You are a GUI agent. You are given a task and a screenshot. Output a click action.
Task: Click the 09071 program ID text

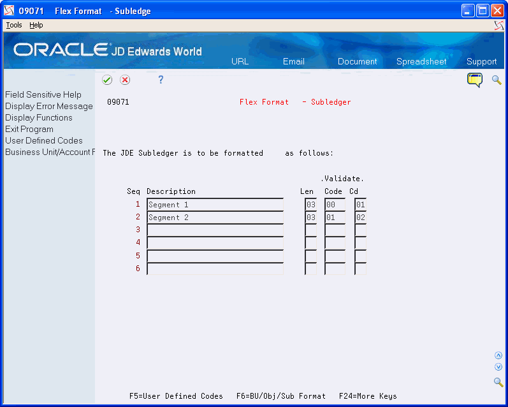click(118, 102)
